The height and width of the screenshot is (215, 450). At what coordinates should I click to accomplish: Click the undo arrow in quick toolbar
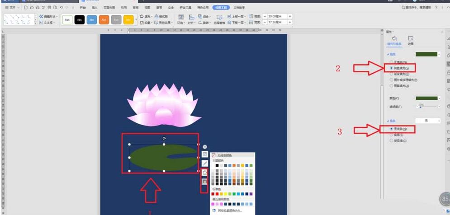tap(62, 8)
